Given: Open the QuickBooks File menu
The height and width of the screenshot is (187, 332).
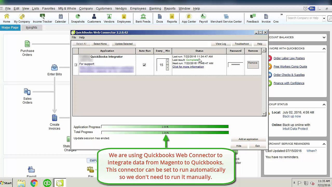Looking at the screenshot, I should point(8,9).
